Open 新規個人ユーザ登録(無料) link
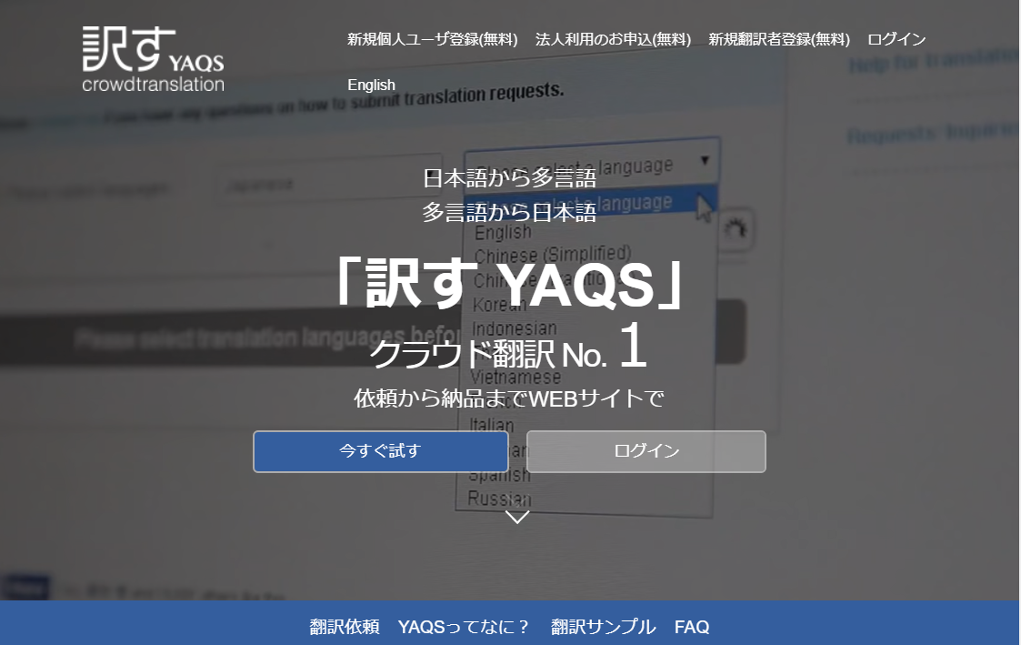This screenshot has height=645, width=1021. (x=433, y=40)
